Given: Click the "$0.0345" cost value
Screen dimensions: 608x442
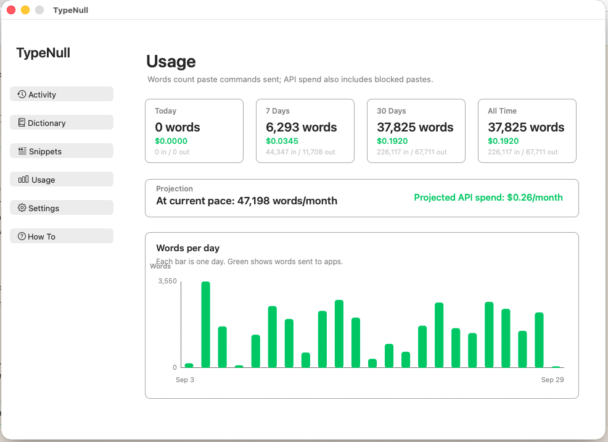Looking at the screenshot, I should [282, 141].
